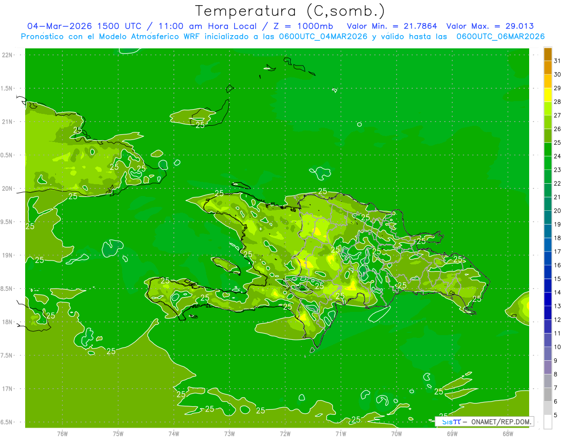Click the "72W" longitude label
Screen dimensions: 570x440
pos(285,433)
